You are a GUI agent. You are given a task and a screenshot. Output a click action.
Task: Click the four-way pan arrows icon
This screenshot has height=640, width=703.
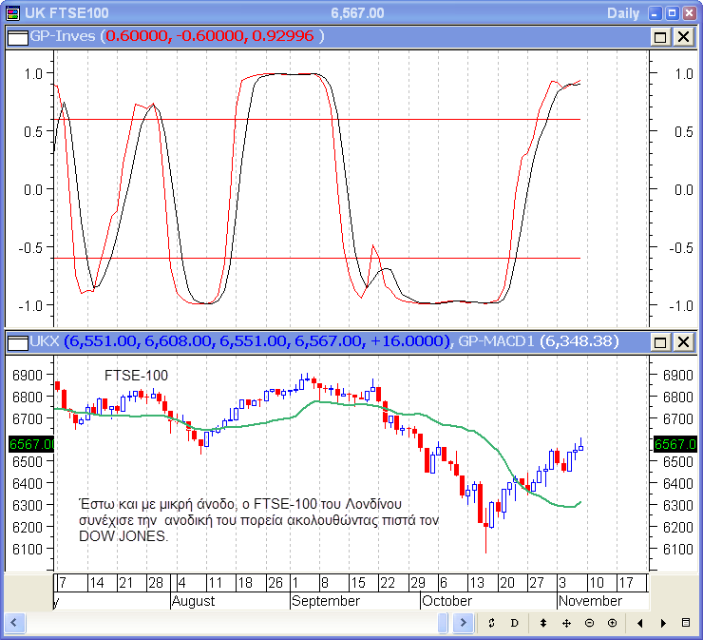[566, 623]
